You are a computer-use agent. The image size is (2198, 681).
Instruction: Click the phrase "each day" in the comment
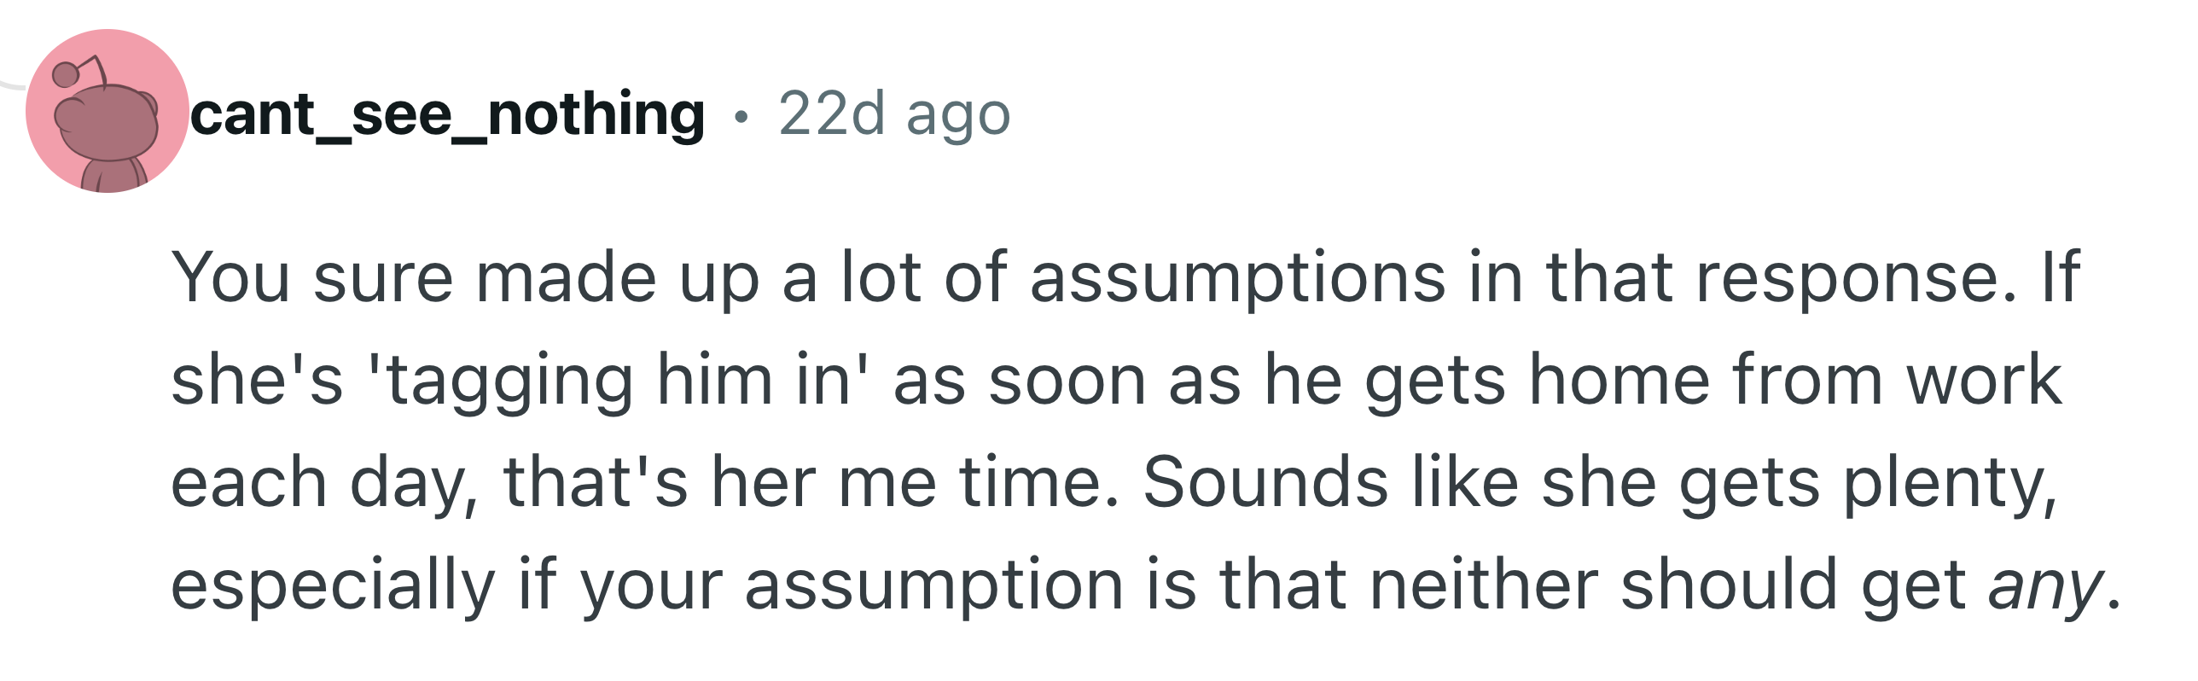[x=324, y=483]
